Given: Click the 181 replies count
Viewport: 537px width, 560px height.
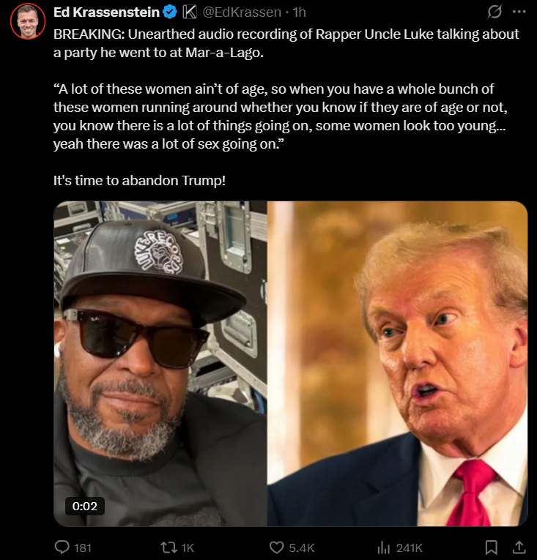Looking at the screenshot, I should click(83, 548).
